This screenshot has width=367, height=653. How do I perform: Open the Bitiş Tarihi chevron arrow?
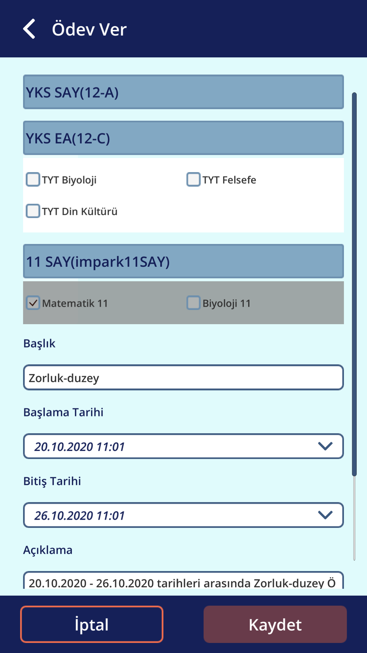coord(325,515)
